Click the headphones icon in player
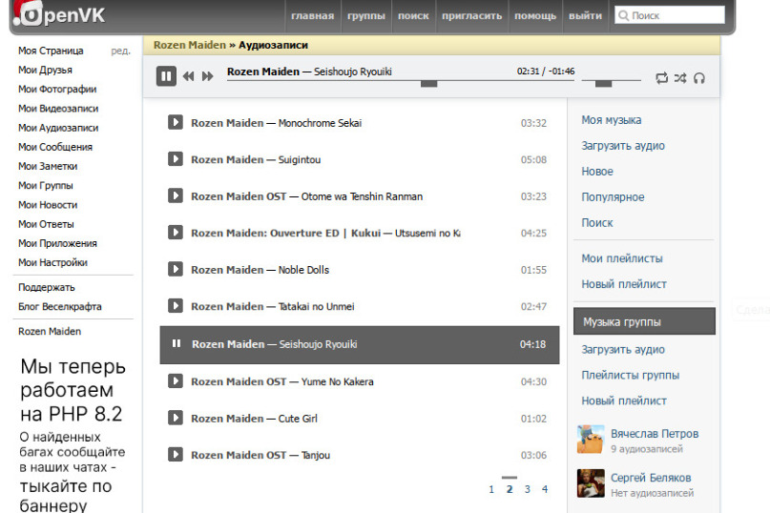 coord(699,77)
